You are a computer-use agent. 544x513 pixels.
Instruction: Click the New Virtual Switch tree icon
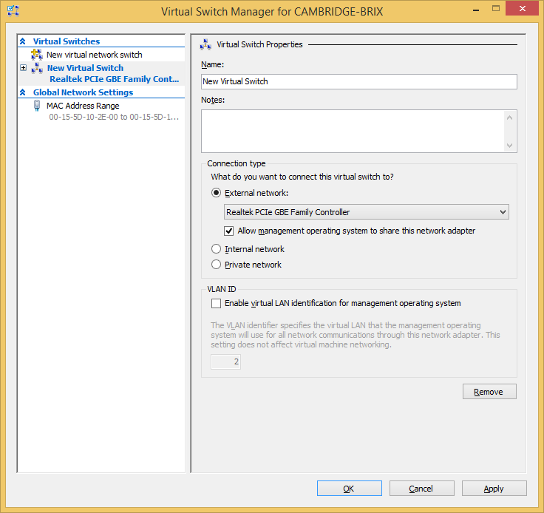(x=37, y=68)
